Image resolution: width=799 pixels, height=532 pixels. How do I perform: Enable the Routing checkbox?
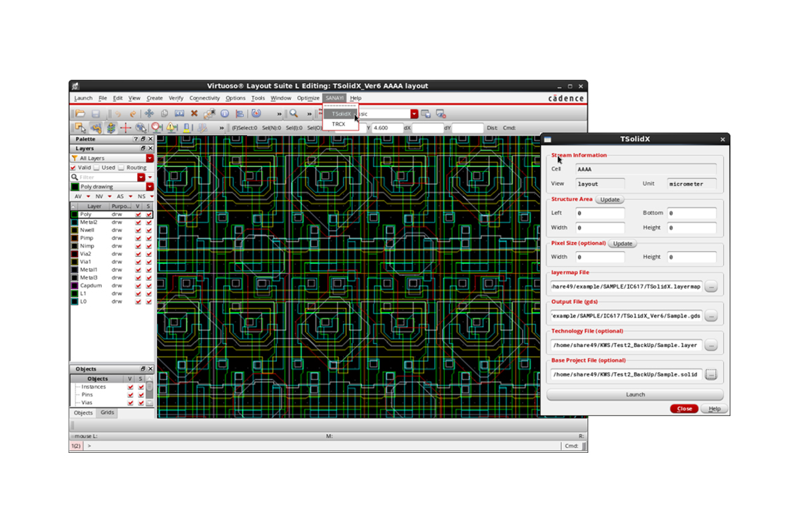click(122, 168)
